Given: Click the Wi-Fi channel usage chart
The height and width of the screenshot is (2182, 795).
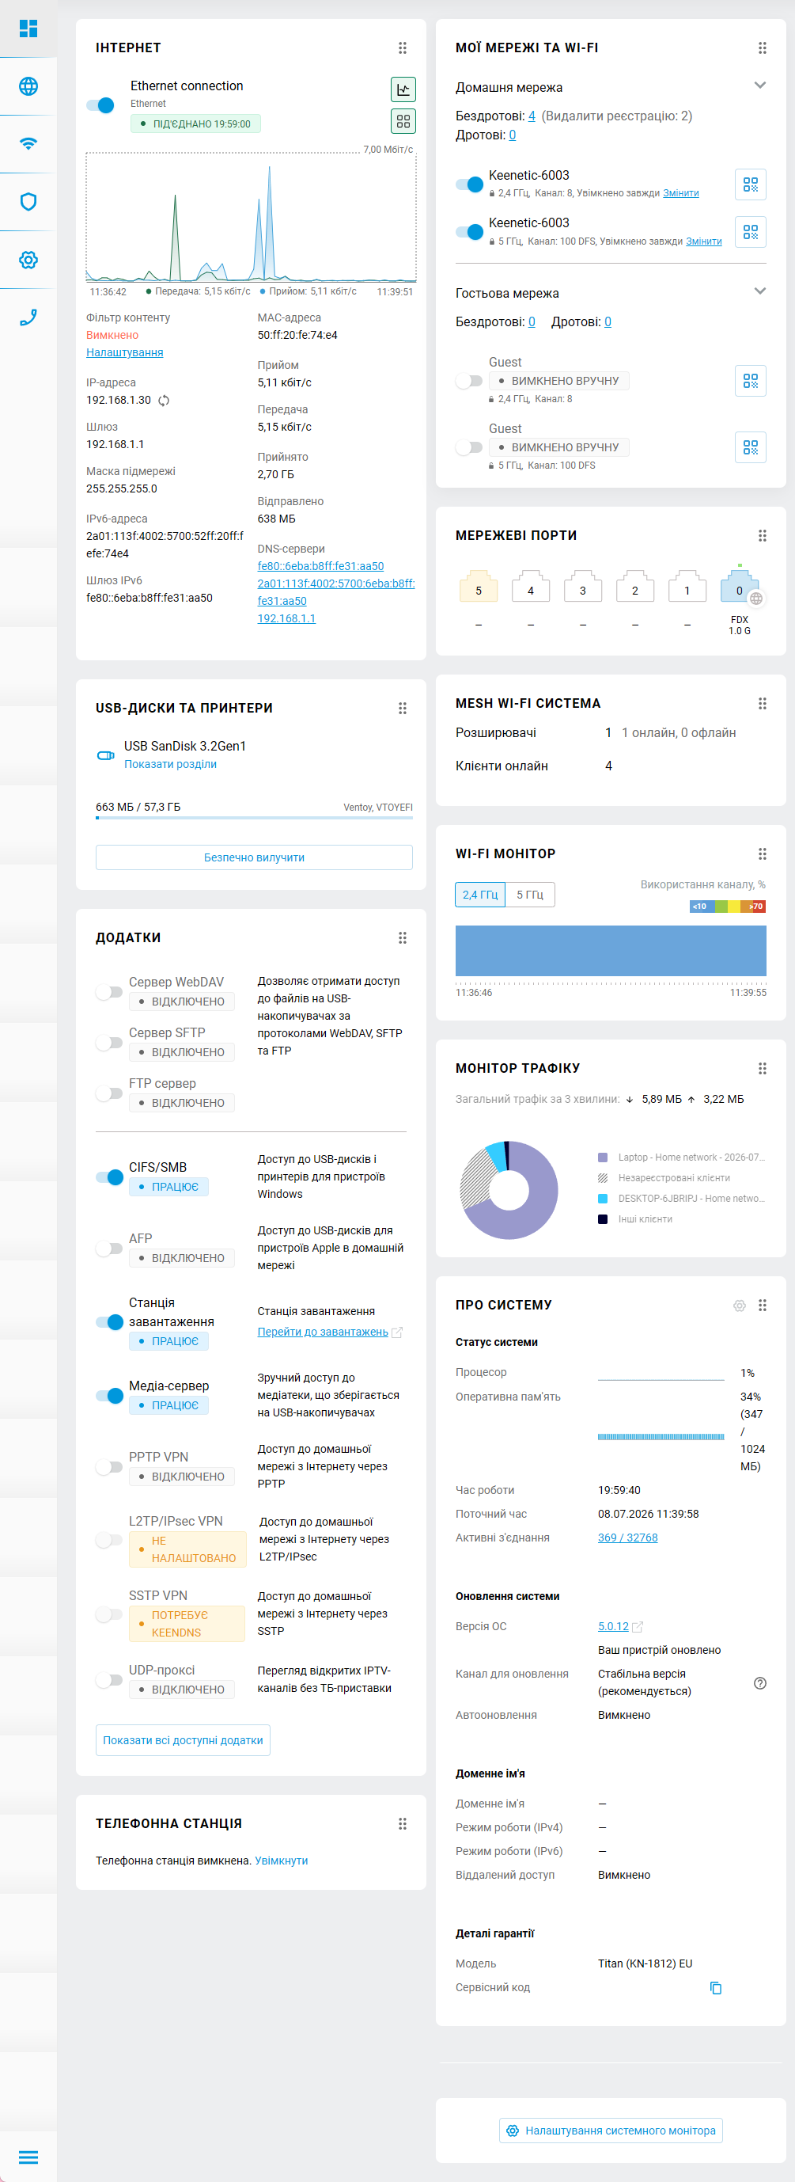Looking at the screenshot, I should tap(611, 950).
